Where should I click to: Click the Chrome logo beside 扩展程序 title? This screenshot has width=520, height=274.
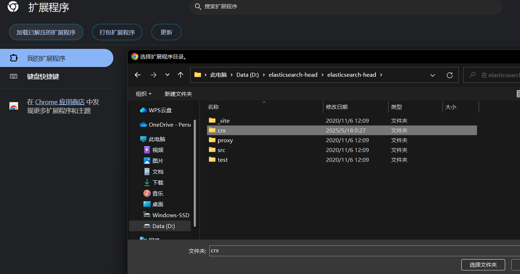click(13, 7)
